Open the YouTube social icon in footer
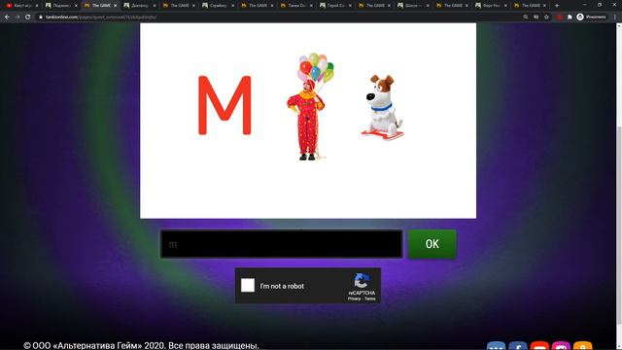Image resolution: width=622 pixels, height=350 pixels. coord(539,346)
